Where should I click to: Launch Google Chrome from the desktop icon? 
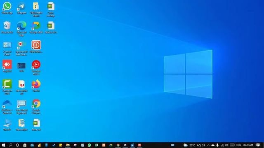point(36,106)
